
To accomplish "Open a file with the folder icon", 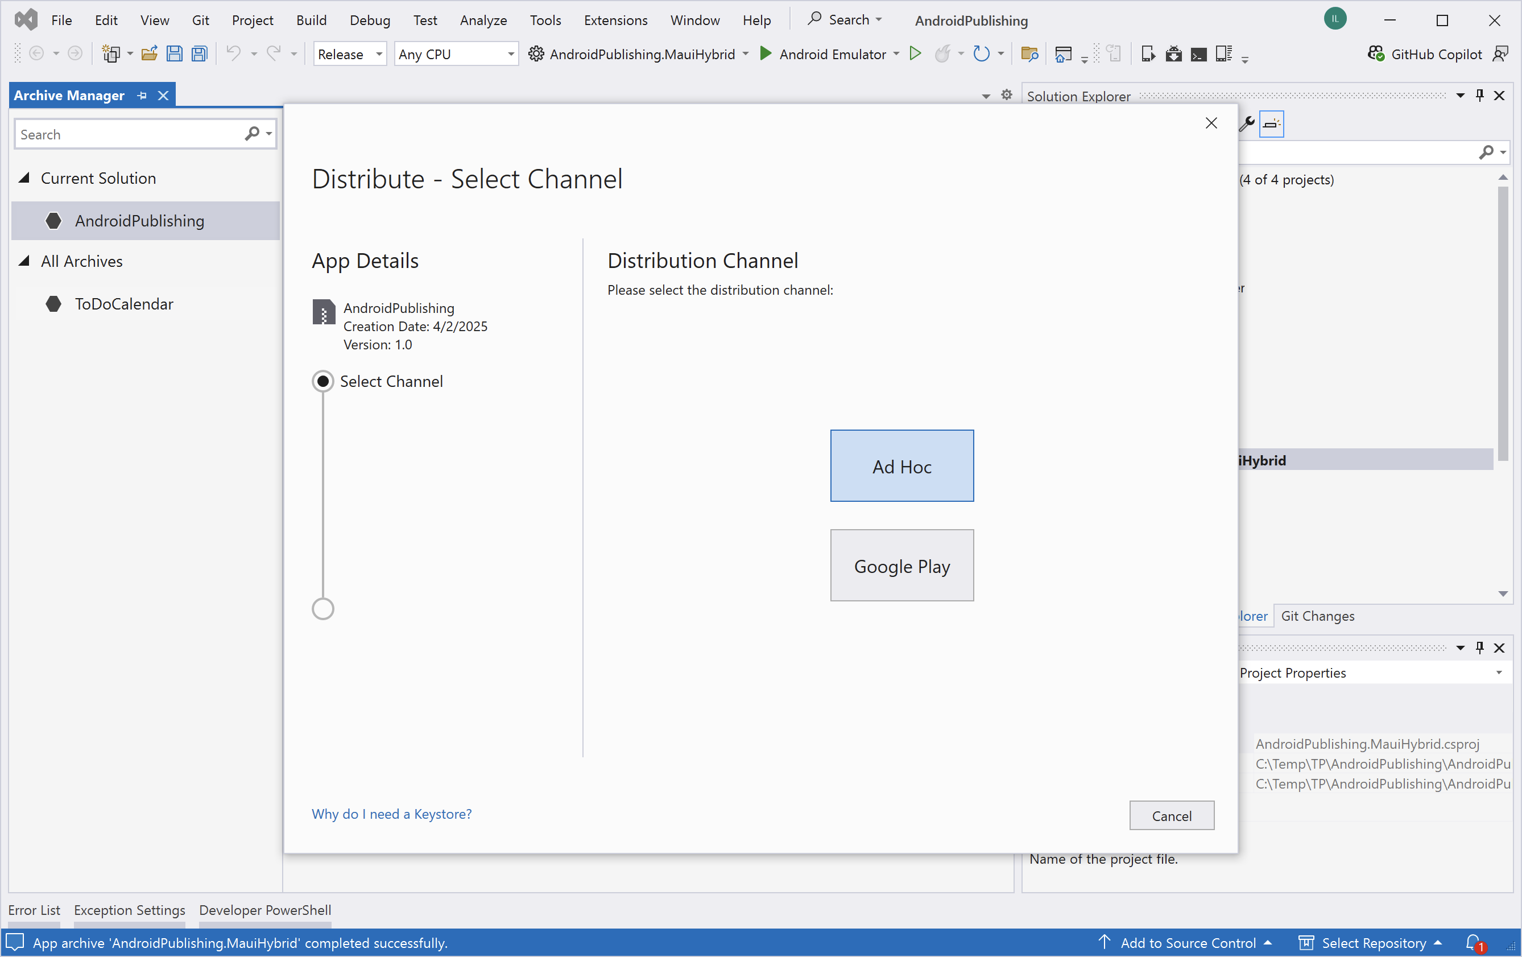I will [149, 55].
